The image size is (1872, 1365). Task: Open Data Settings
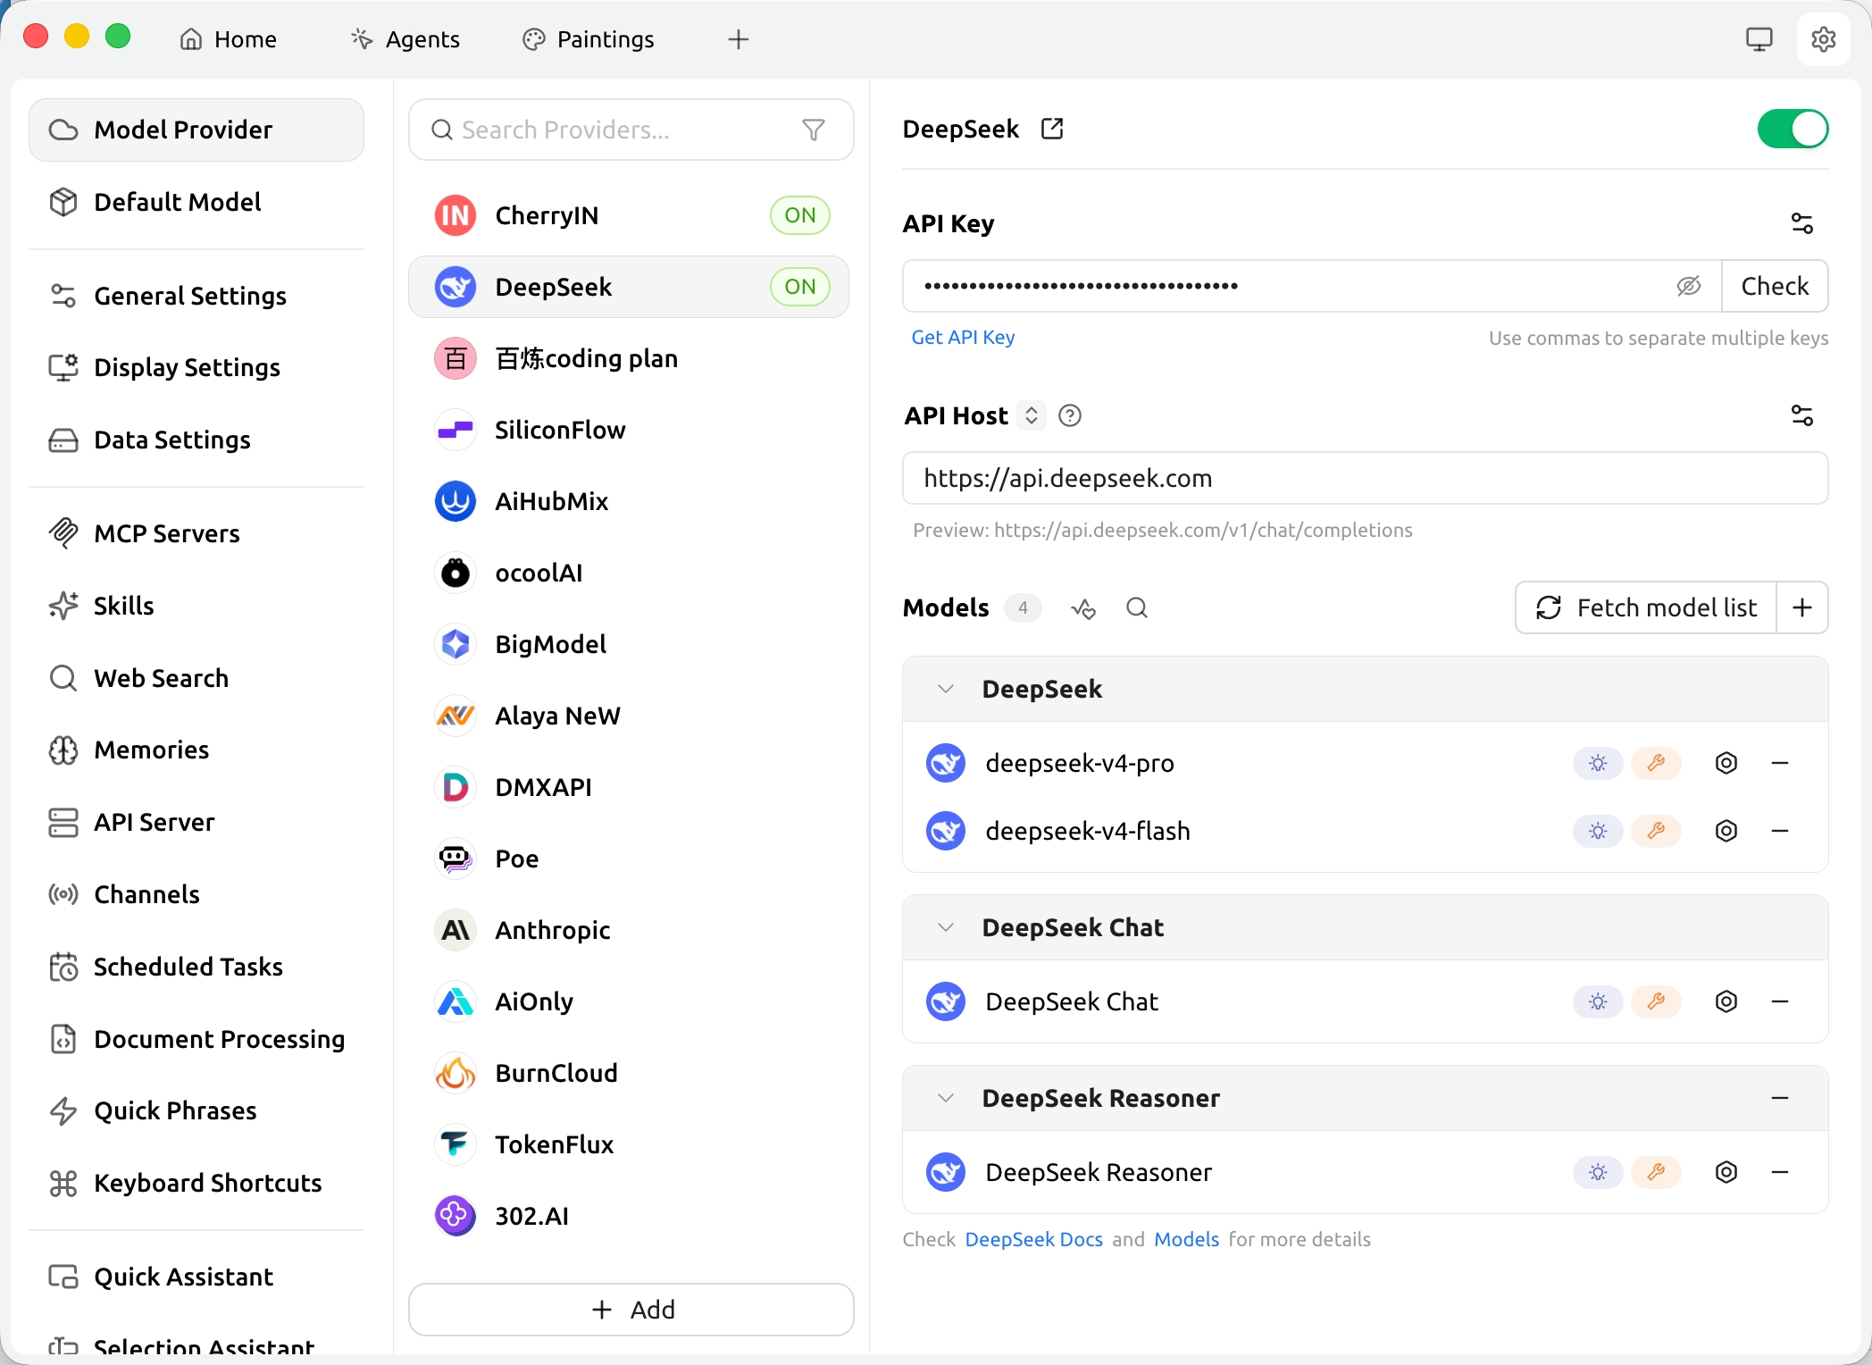(196, 440)
